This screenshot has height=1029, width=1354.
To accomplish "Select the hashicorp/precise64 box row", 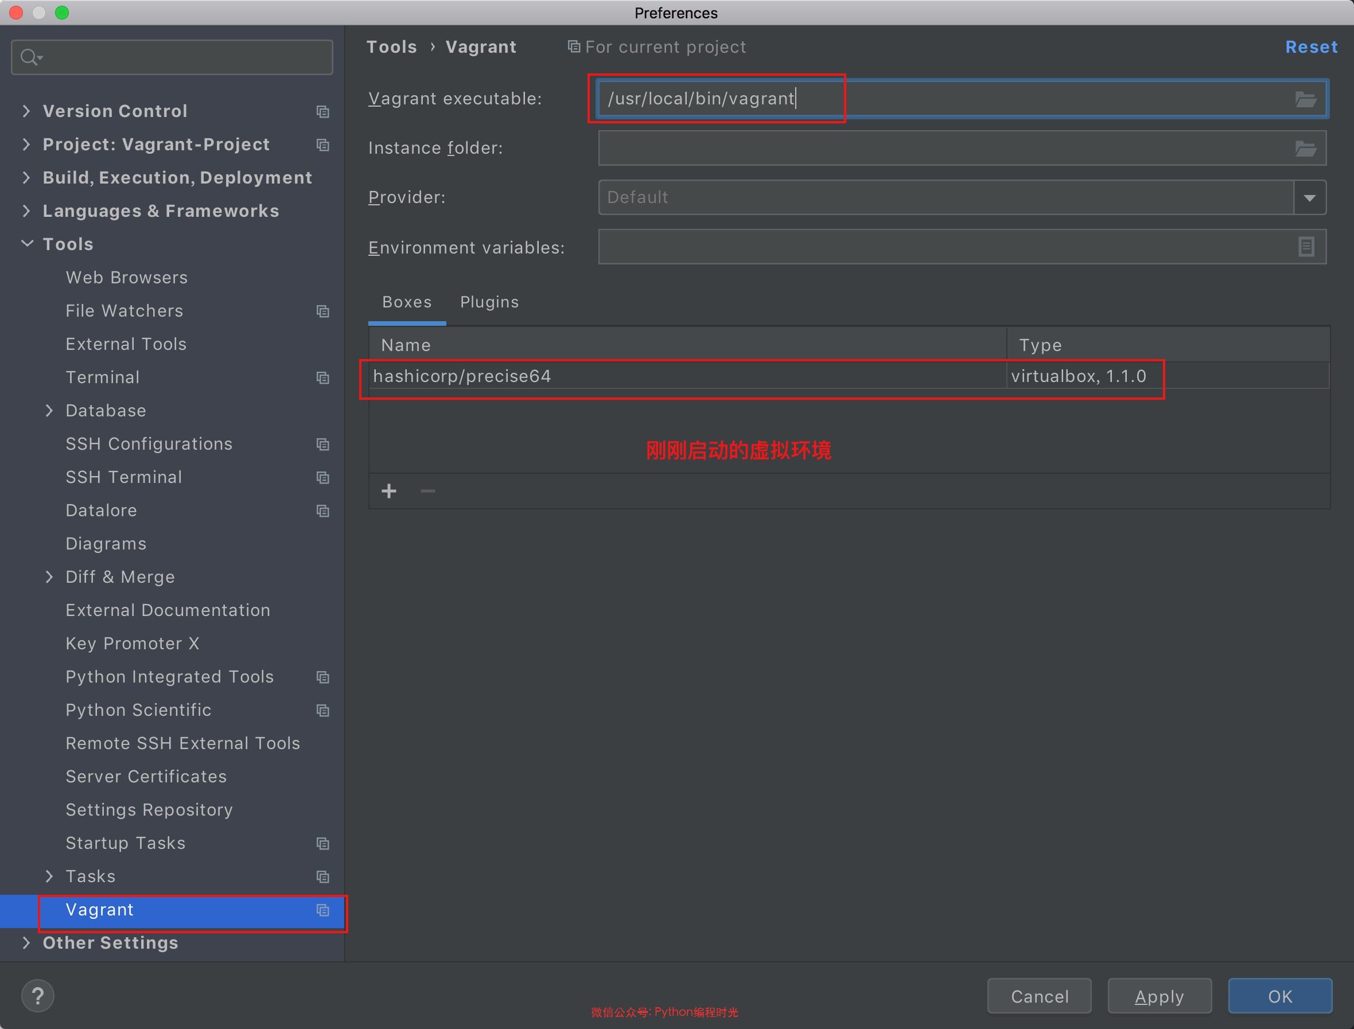I will (674, 376).
